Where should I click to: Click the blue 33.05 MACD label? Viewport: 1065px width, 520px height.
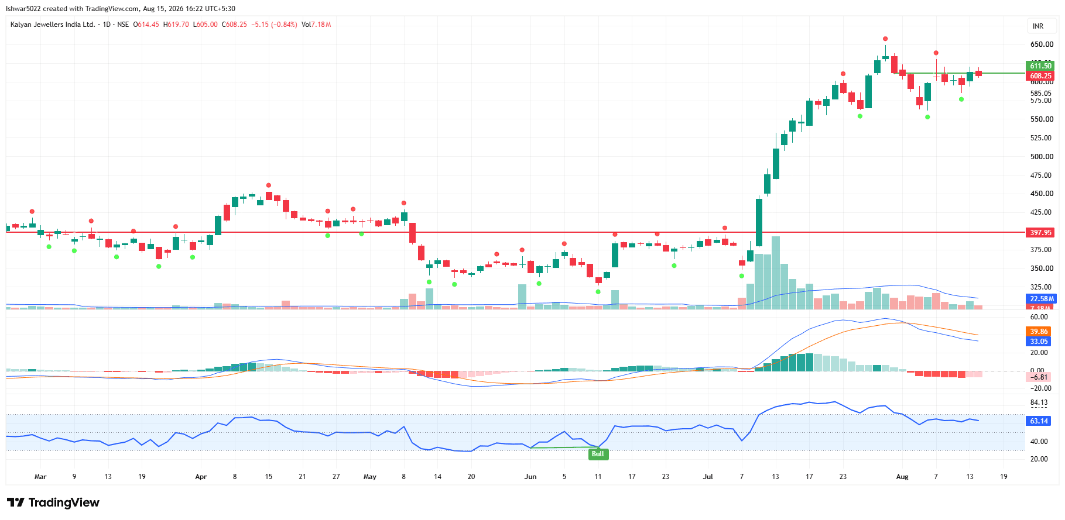1039,342
